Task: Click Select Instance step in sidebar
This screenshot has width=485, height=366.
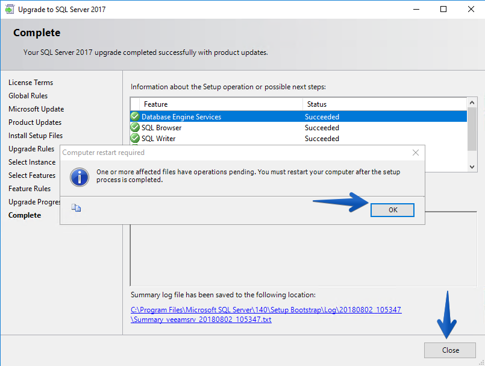Action: pos(32,162)
